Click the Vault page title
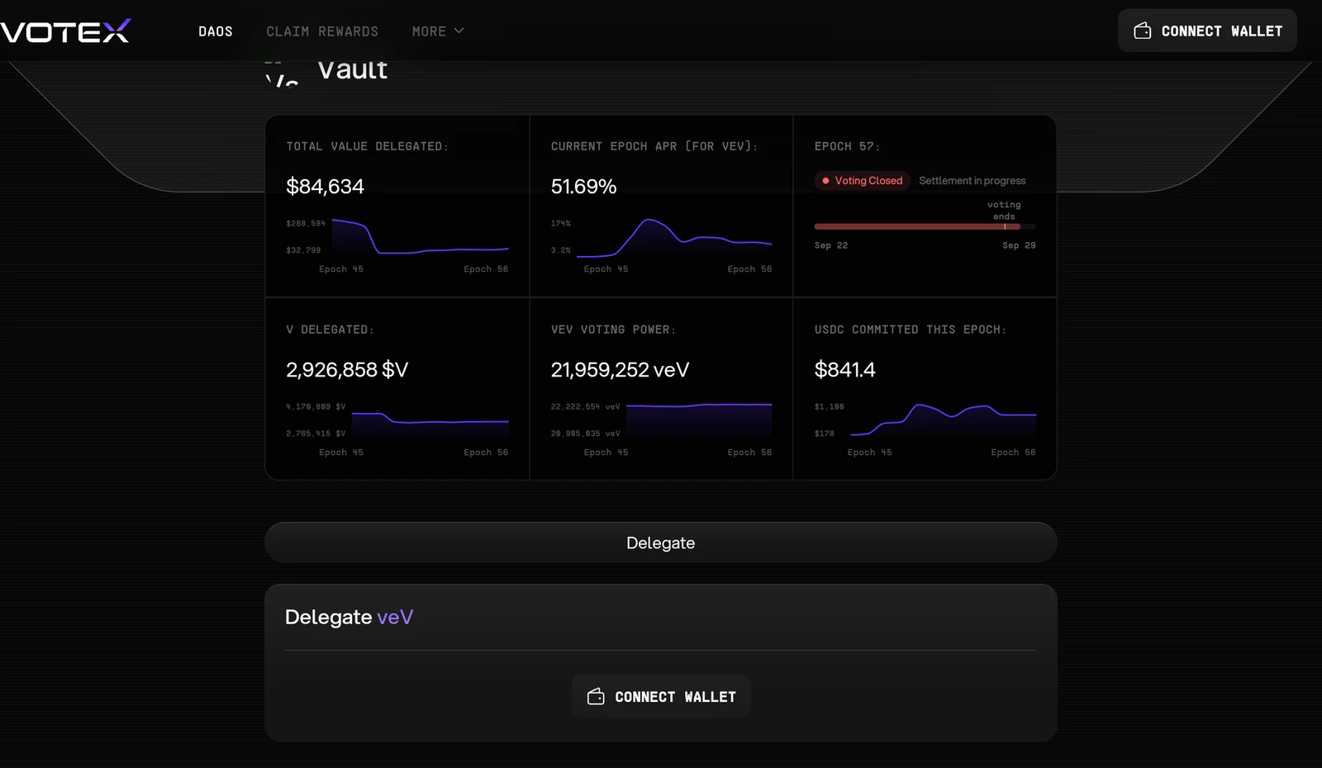This screenshot has width=1322, height=768. 352,70
